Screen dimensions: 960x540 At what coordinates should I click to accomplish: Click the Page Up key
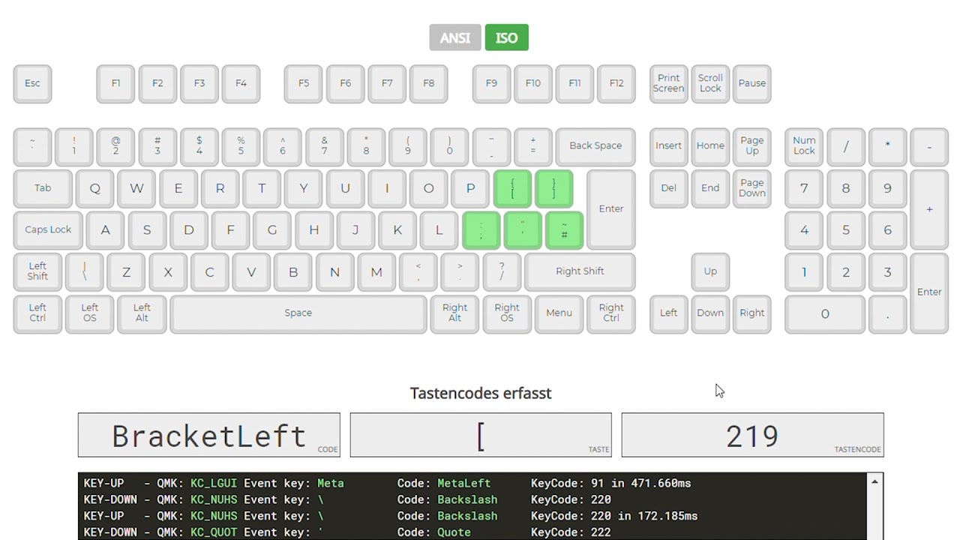[751, 146]
